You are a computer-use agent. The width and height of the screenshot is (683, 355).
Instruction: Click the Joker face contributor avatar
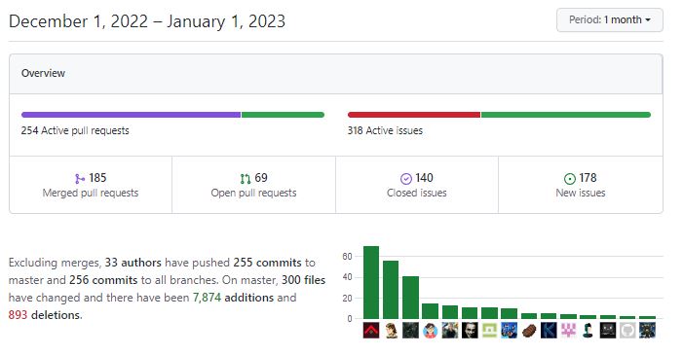470,331
